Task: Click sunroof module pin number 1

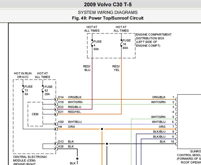Action: coord(173,97)
